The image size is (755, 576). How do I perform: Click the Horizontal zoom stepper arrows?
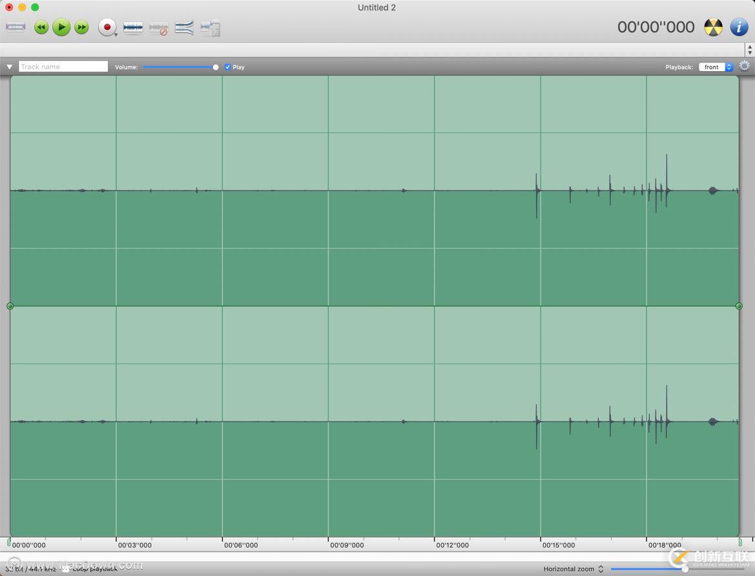tap(601, 569)
